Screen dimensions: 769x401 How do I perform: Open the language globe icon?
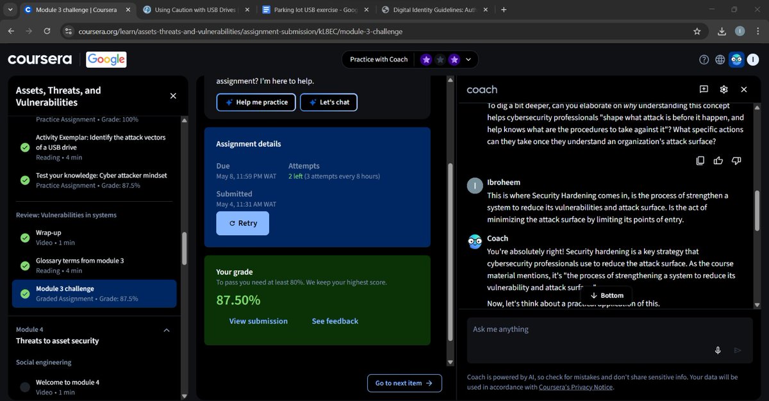pyautogui.click(x=720, y=60)
